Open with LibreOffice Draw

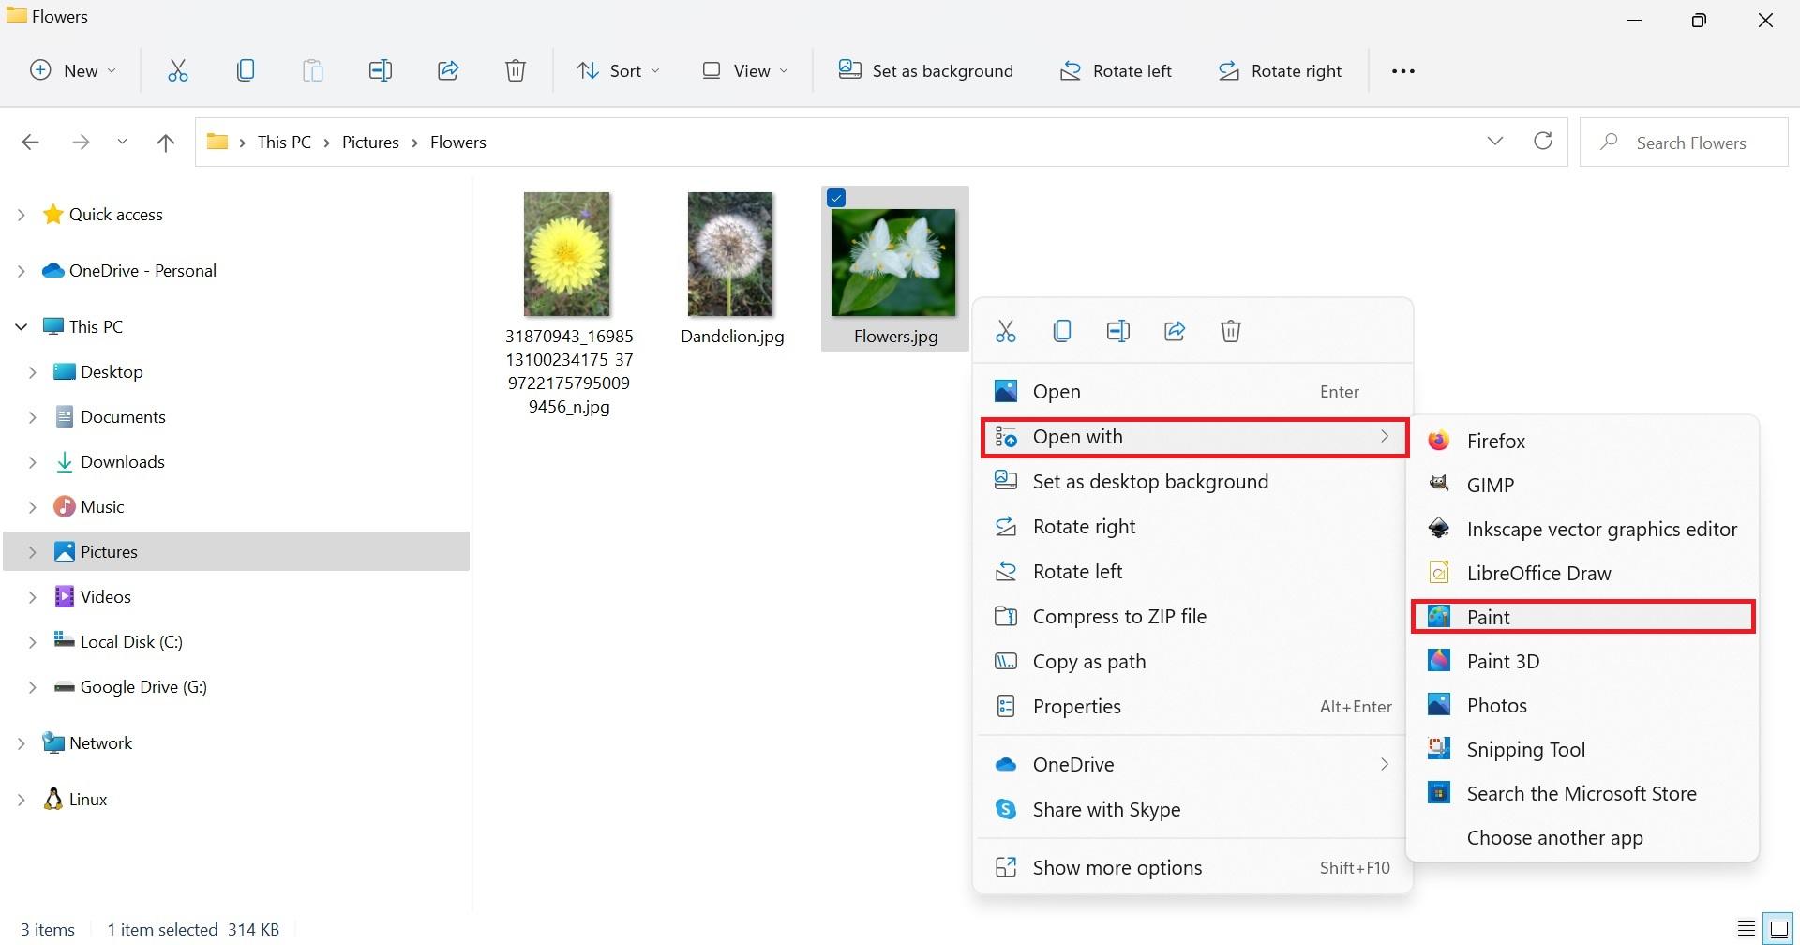tap(1583, 573)
